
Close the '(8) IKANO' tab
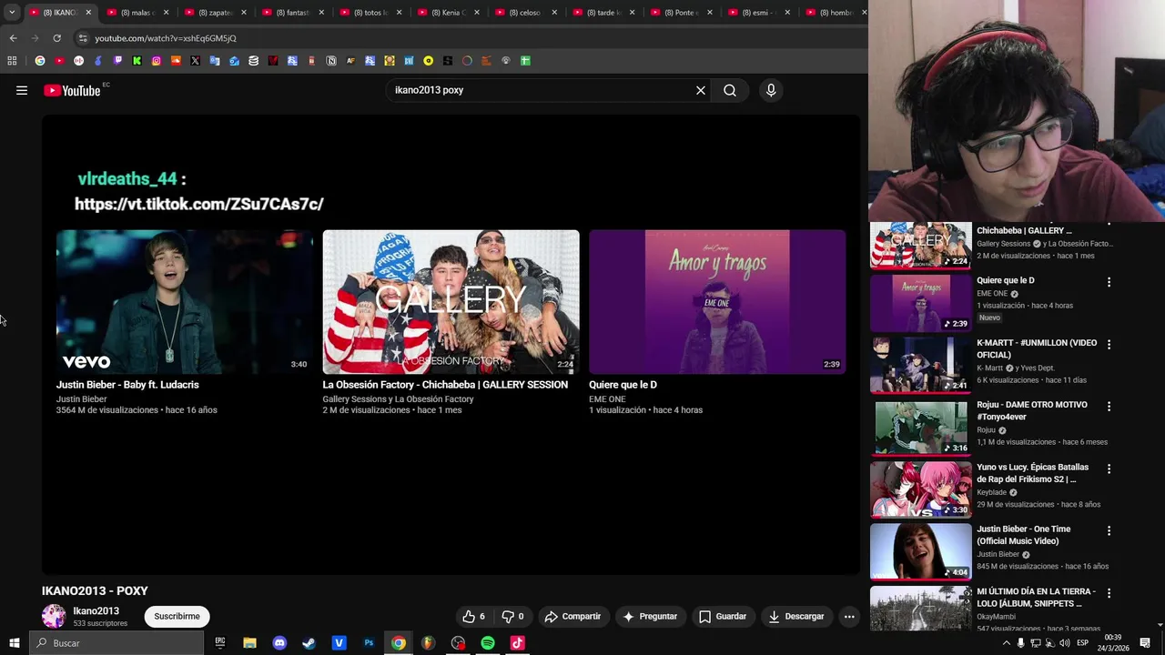pos(88,13)
